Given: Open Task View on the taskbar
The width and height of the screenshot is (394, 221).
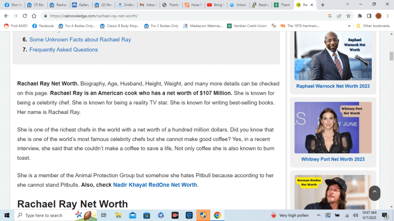Looking at the screenshot, I should pyautogui.click(x=103, y=215).
